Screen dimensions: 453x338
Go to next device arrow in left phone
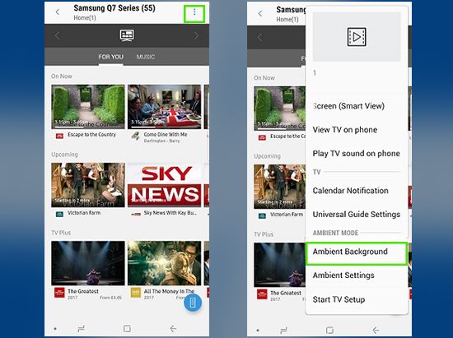click(x=196, y=35)
